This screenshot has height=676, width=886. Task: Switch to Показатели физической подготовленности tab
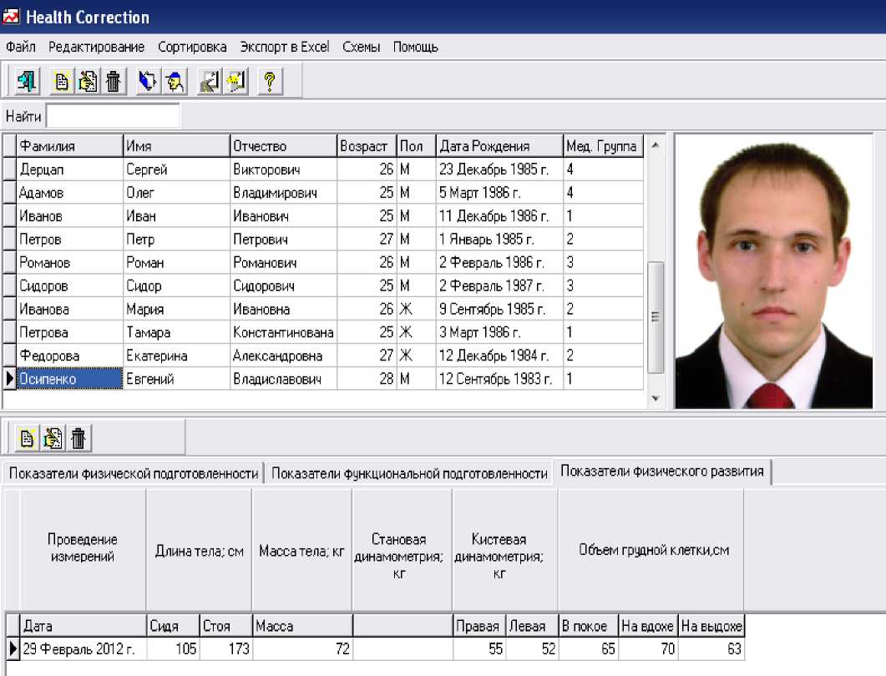(133, 473)
